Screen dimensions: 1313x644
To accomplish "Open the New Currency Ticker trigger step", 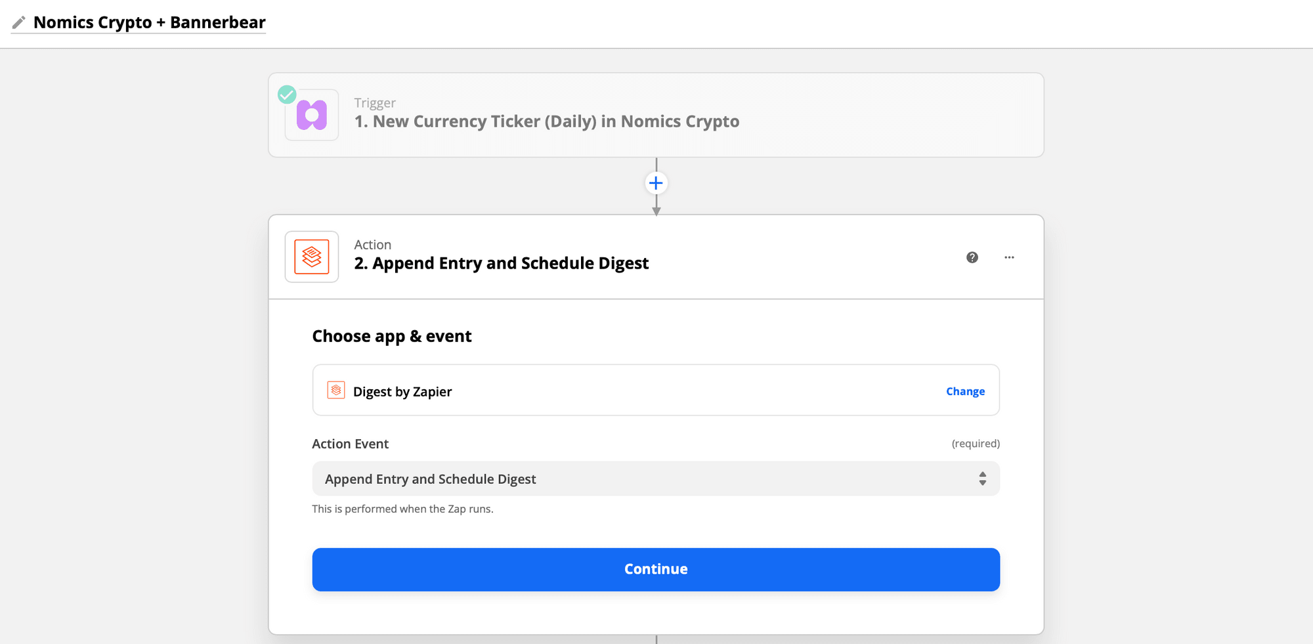I will (x=656, y=115).
